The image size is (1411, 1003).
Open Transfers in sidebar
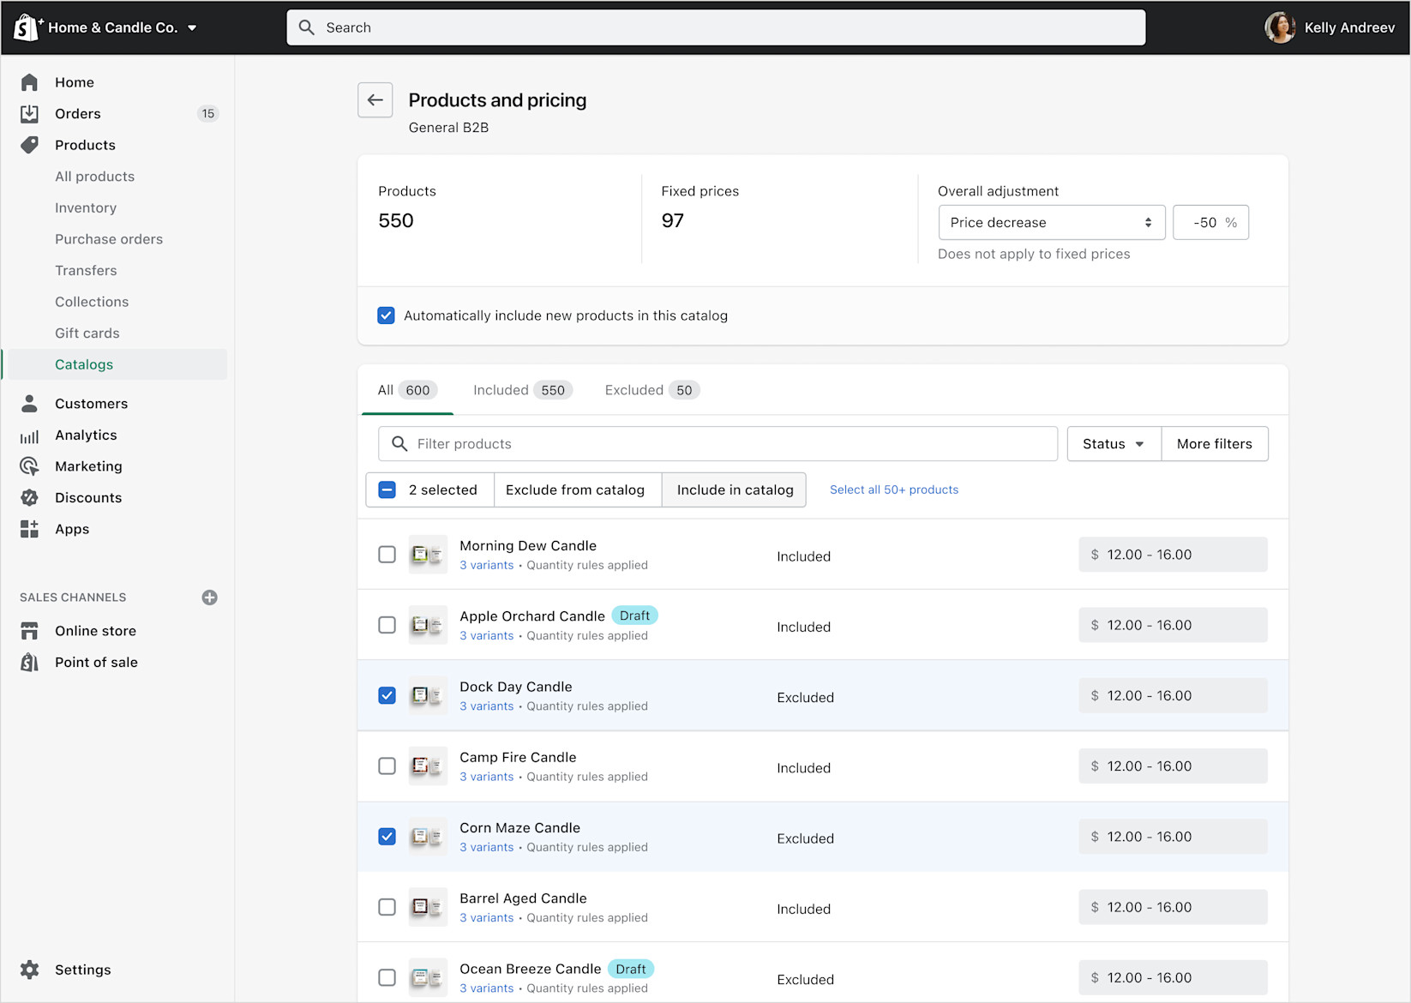point(86,270)
